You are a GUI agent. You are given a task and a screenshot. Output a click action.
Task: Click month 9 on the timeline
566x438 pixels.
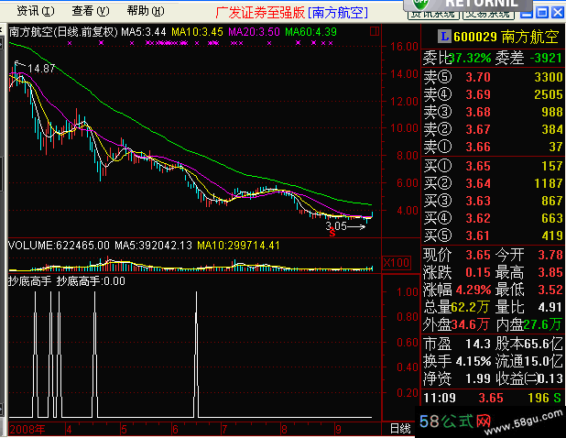click(x=338, y=430)
